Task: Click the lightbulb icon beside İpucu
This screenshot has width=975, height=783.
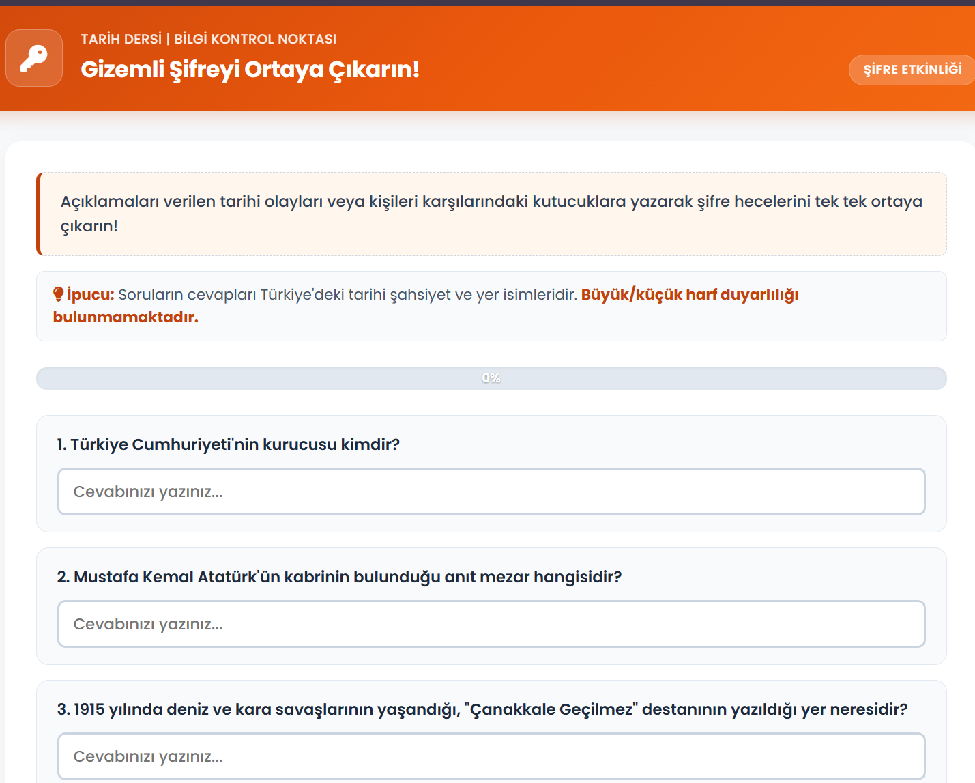Action: (x=58, y=294)
